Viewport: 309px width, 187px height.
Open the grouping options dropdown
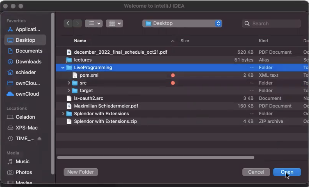click(x=114, y=23)
